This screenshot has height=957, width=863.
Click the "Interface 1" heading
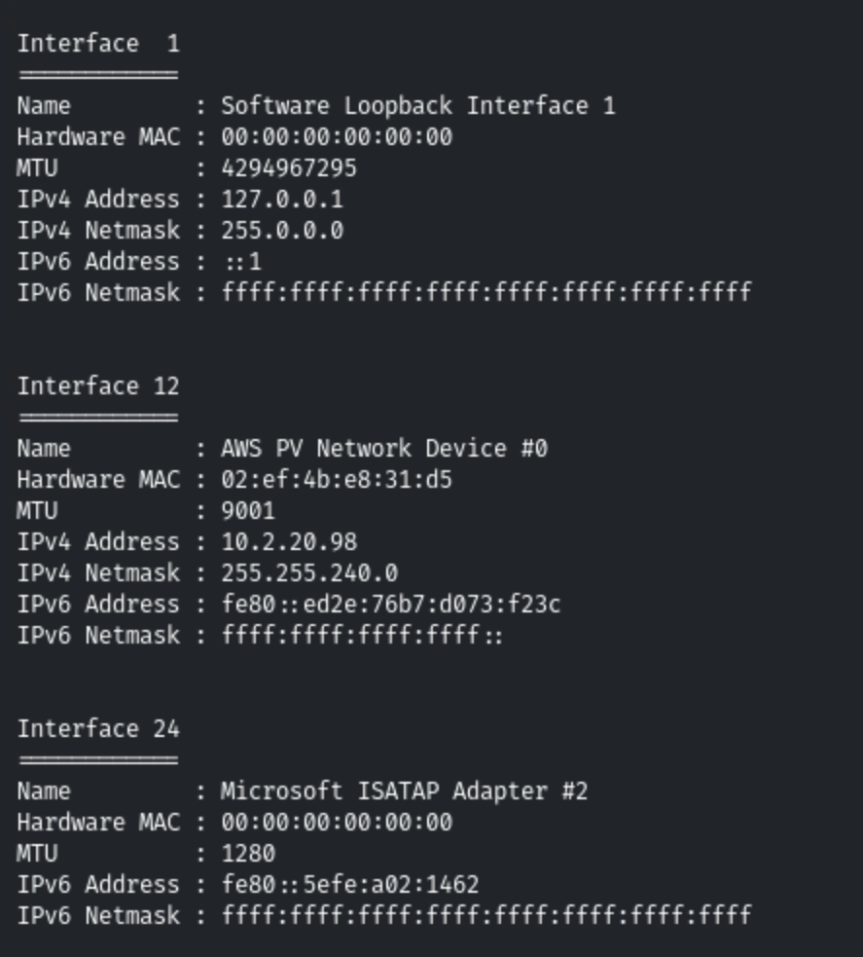98,44
